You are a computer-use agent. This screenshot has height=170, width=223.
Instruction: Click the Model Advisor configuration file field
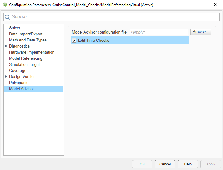click(x=159, y=32)
